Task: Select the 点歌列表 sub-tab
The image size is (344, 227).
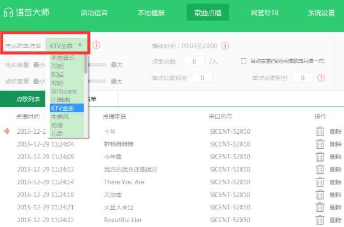Action: coord(22,99)
